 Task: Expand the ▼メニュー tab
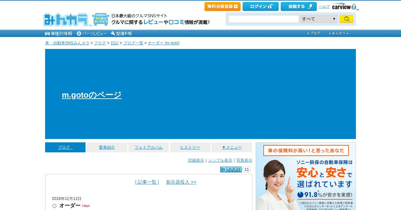pos(232,147)
